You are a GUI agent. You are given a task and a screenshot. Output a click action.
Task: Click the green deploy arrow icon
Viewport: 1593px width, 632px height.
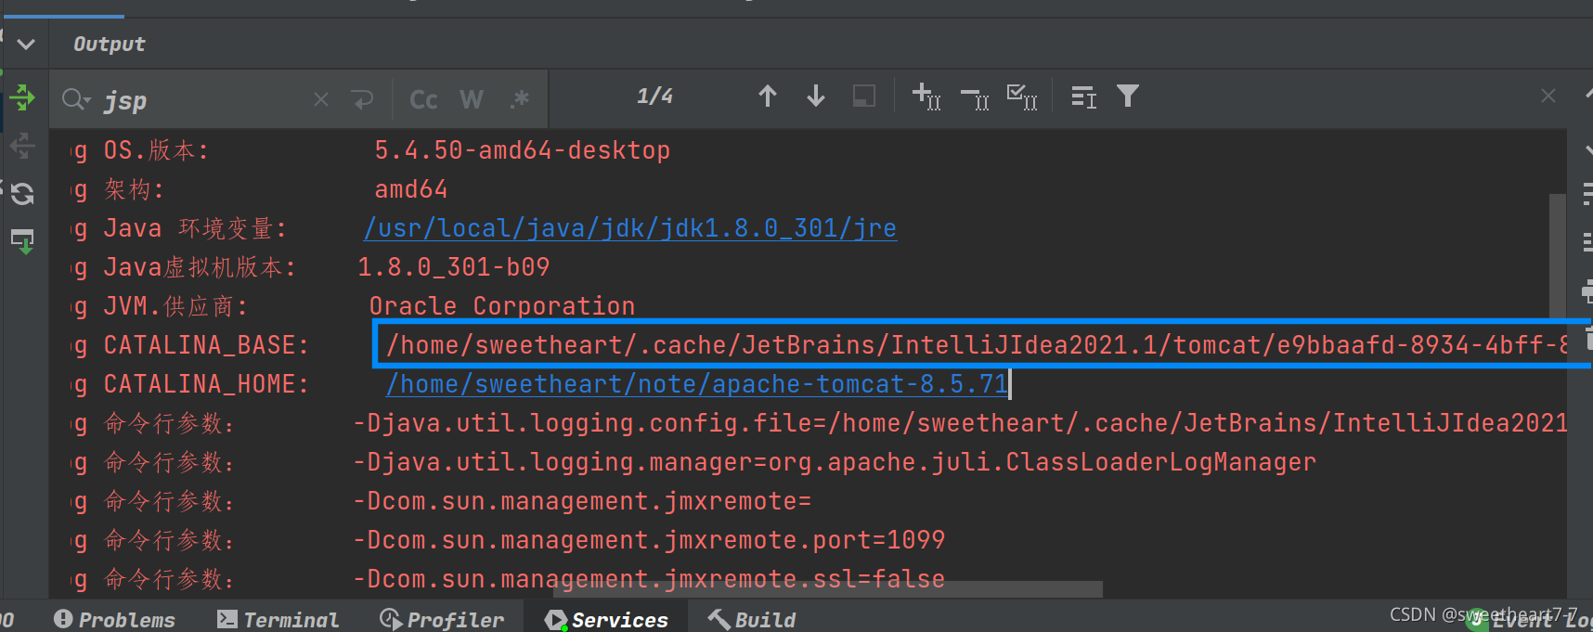(22, 97)
